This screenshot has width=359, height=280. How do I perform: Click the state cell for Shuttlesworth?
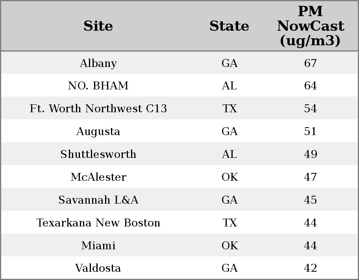point(229,154)
